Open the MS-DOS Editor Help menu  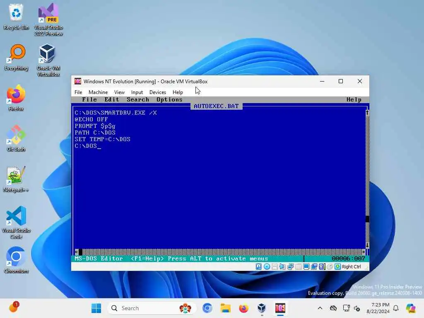pyautogui.click(x=354, y=99)
